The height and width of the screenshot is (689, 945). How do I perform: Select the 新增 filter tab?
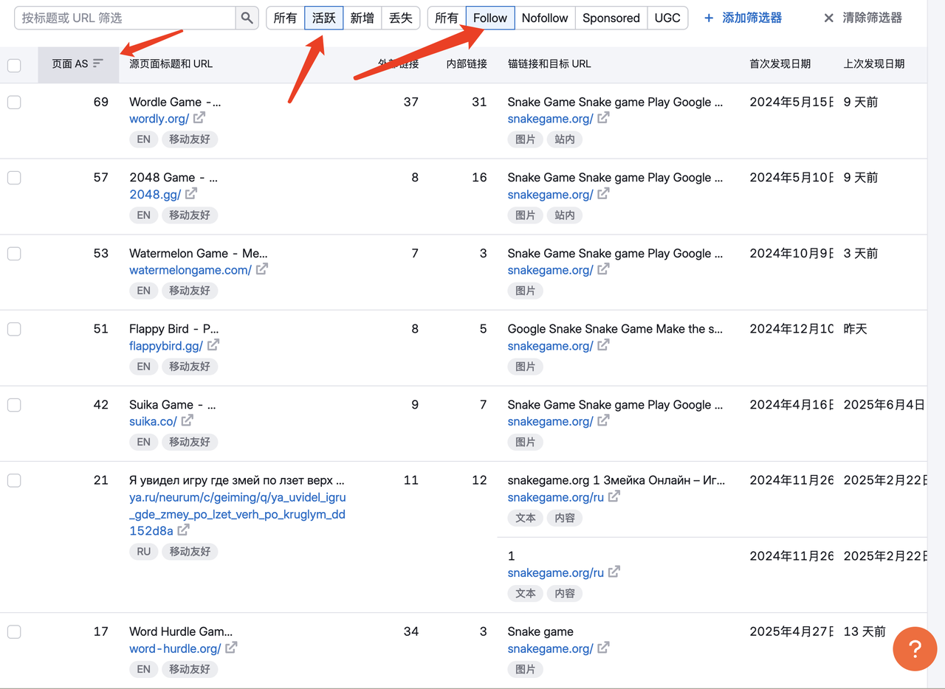point(362,18)
